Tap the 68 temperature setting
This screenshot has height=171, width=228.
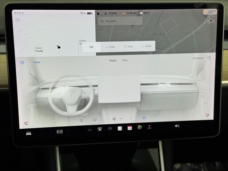(59, 132)
